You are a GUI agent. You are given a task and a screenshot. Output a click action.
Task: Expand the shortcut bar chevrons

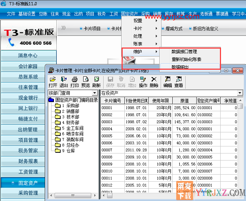63,28
